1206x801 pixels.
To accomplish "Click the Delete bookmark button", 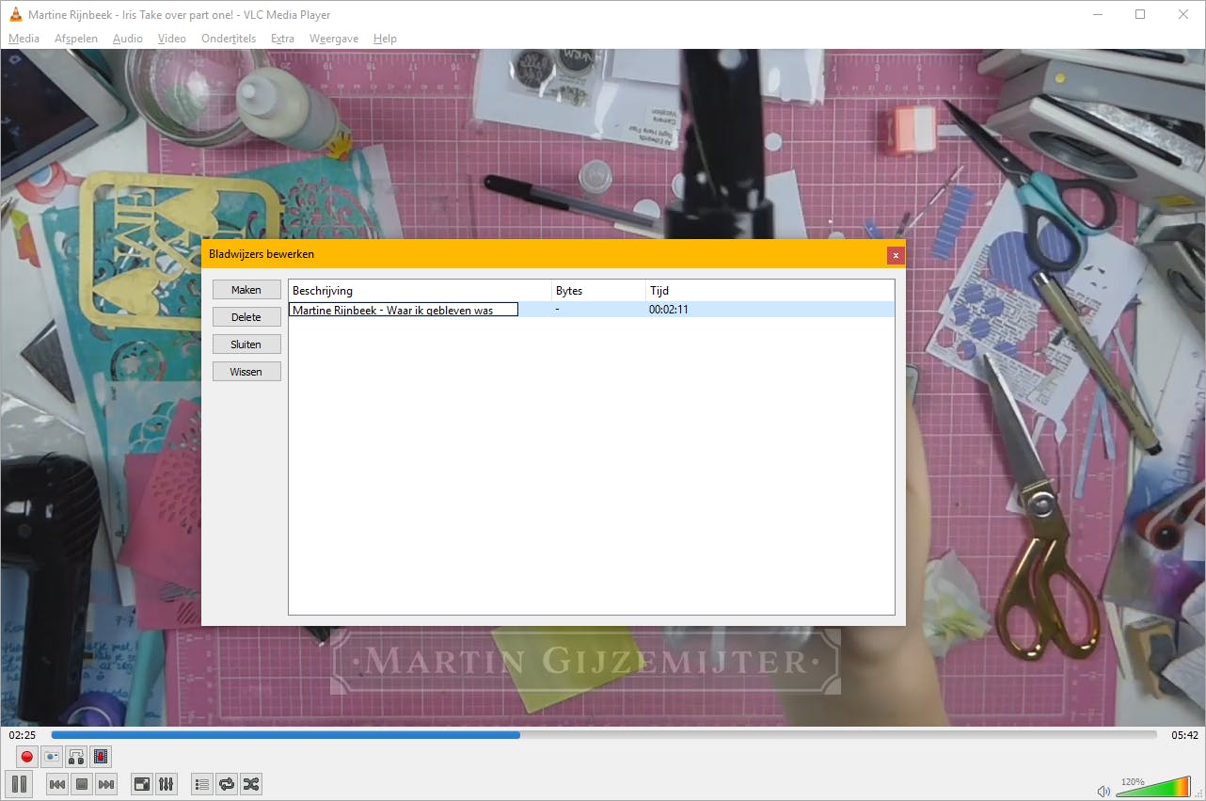I will [x=246, y=317].
